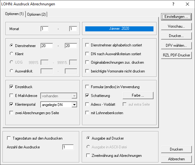The width and height of the screenshot is (195, 165).
Task: Click the help question mark icon
Action: tap(173, 4)
